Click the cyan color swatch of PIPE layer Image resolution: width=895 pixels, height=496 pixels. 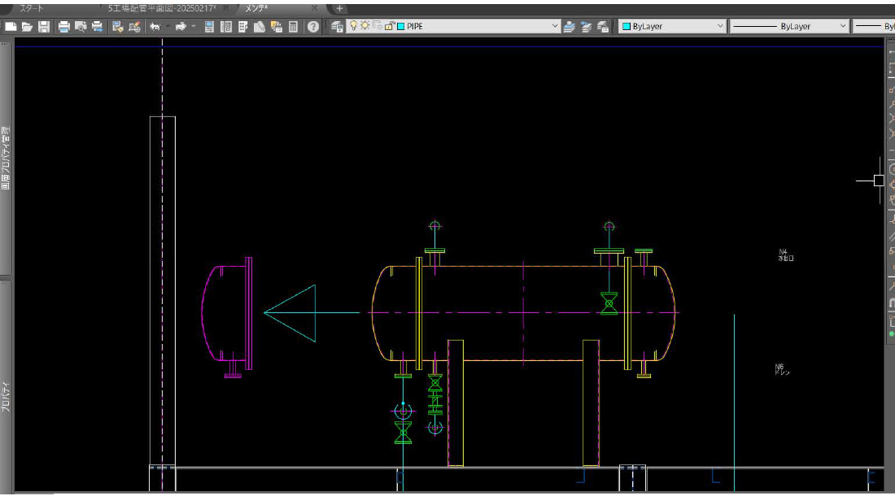pyautogui.click(x=400, y=26)
